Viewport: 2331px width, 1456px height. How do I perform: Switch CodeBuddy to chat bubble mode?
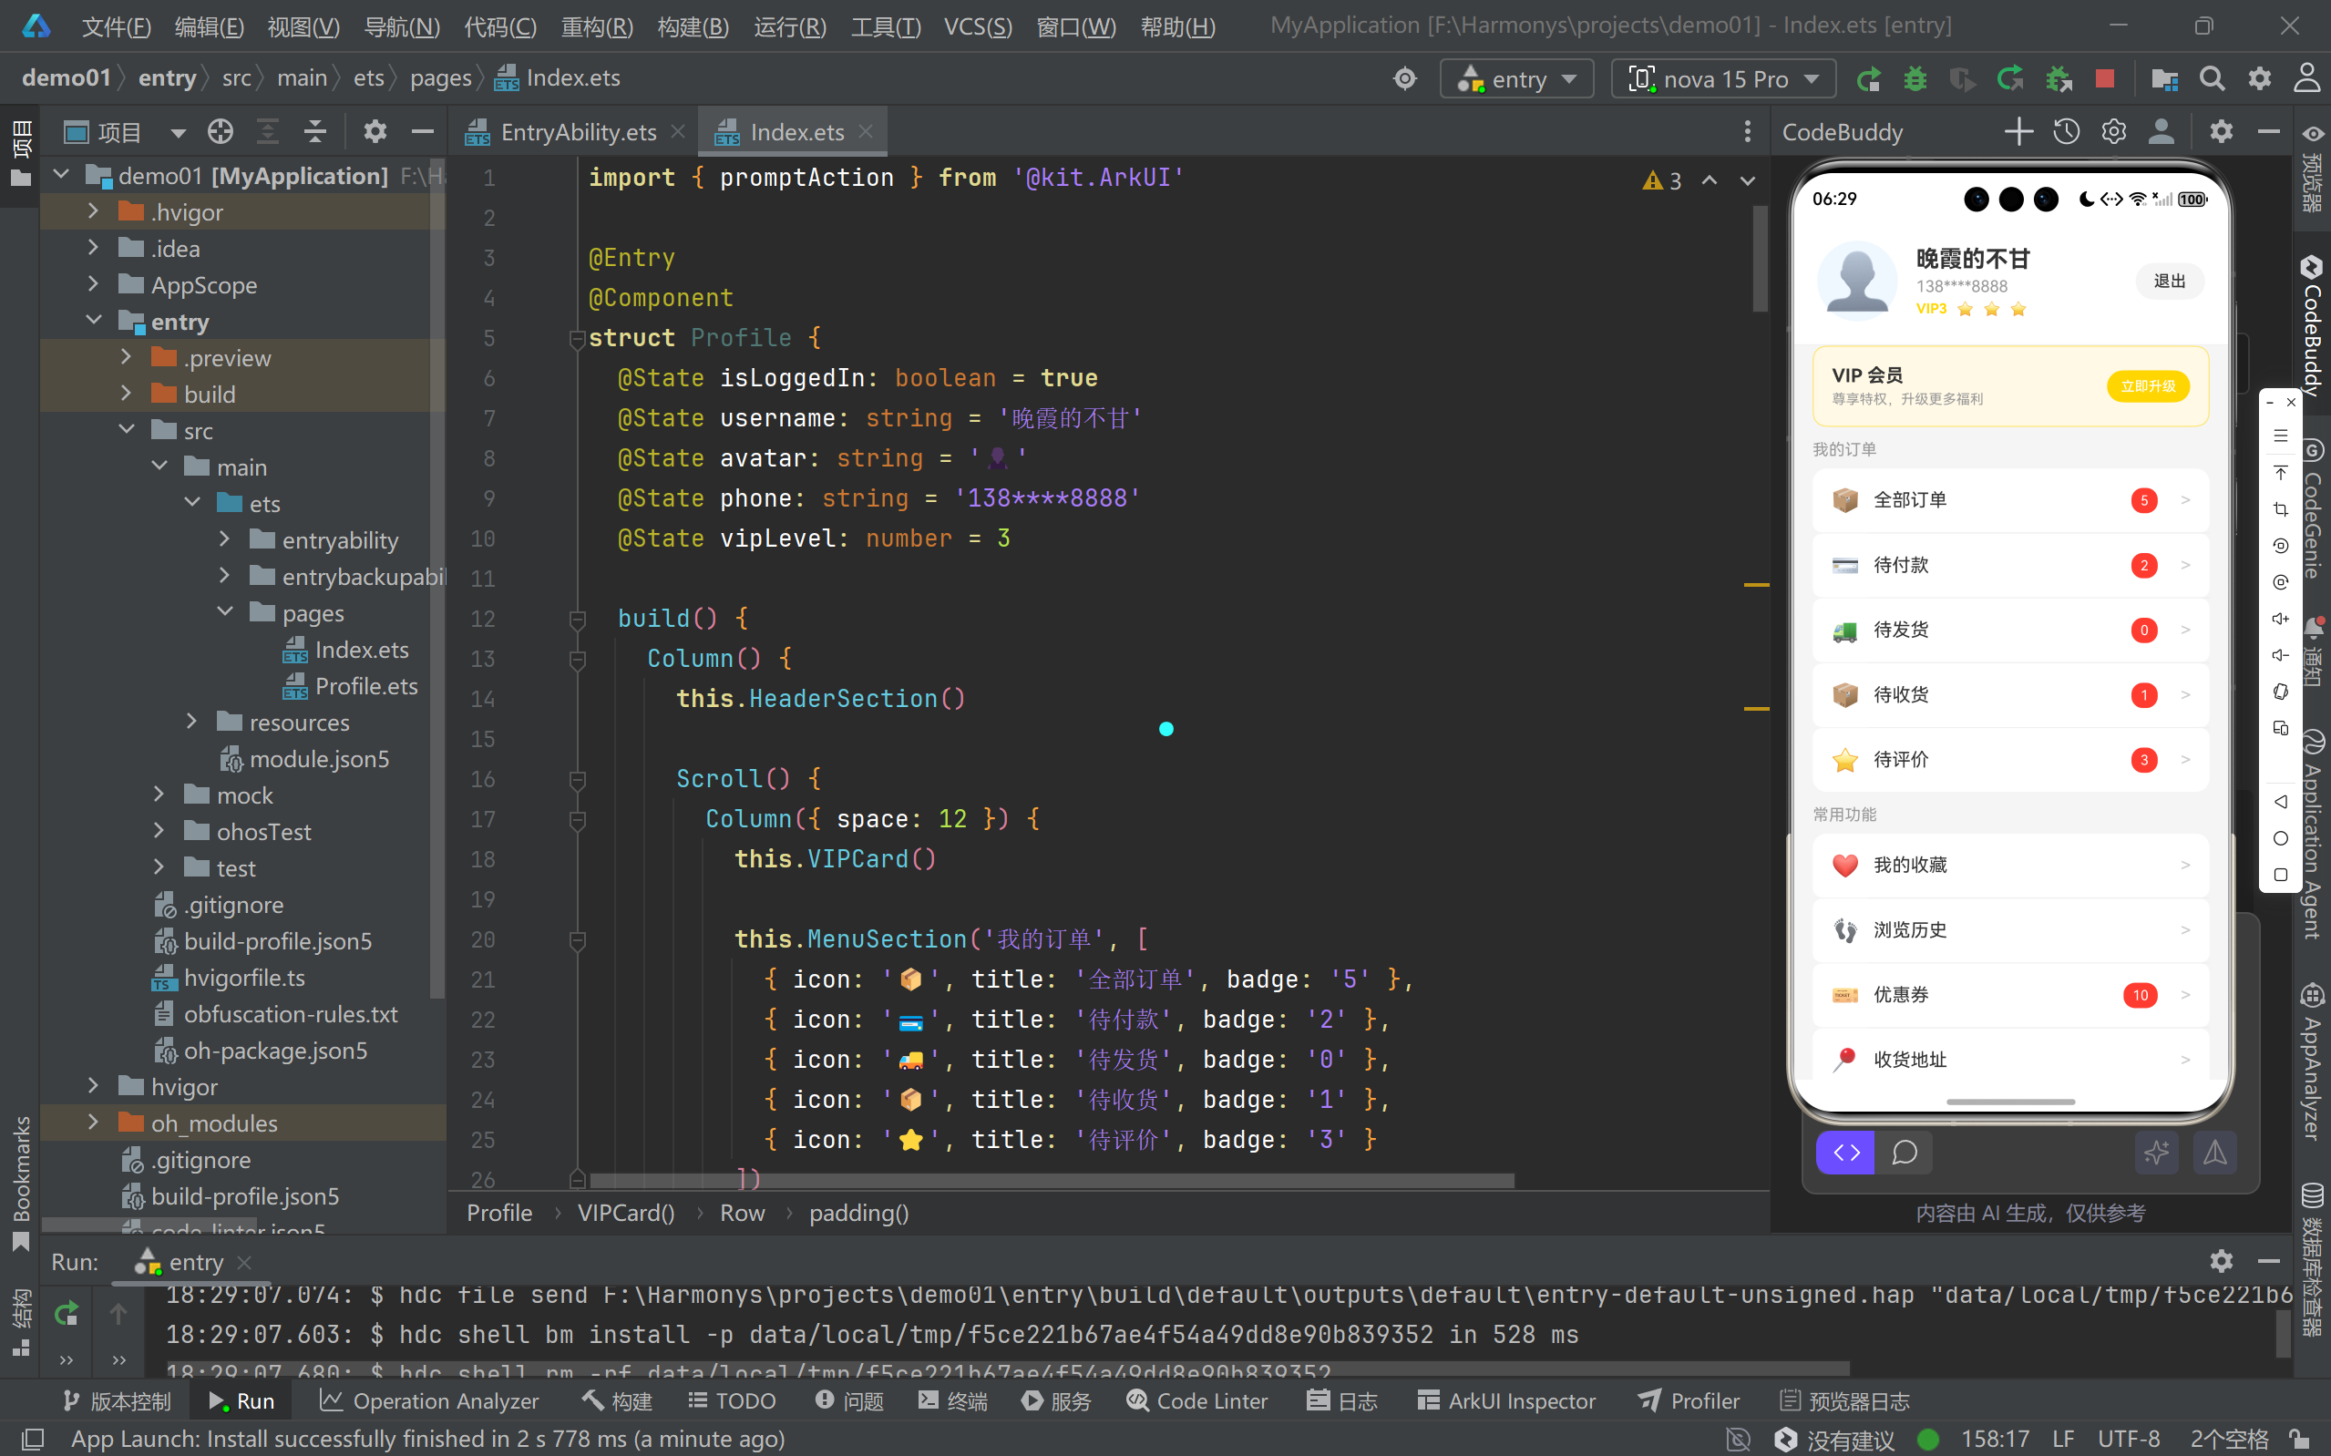(x=1905, y=1153)
